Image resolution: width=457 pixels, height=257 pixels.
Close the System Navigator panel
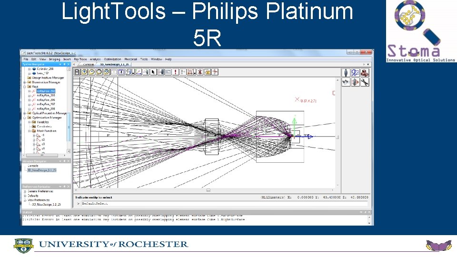point(69,64)
